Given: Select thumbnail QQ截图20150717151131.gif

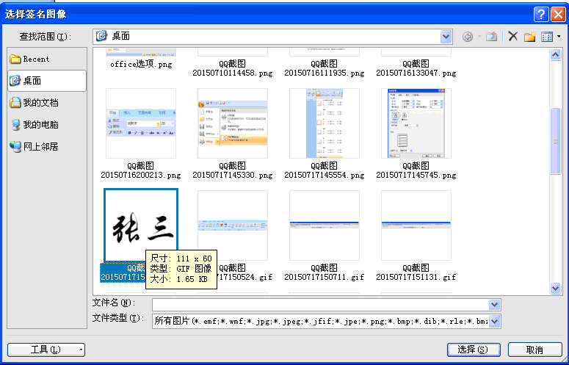Looking at the screenshot, I should pyautogui.click(x=416, y=225).
